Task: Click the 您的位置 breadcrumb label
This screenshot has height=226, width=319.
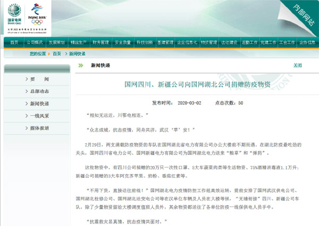Action: tap(38, 54)
